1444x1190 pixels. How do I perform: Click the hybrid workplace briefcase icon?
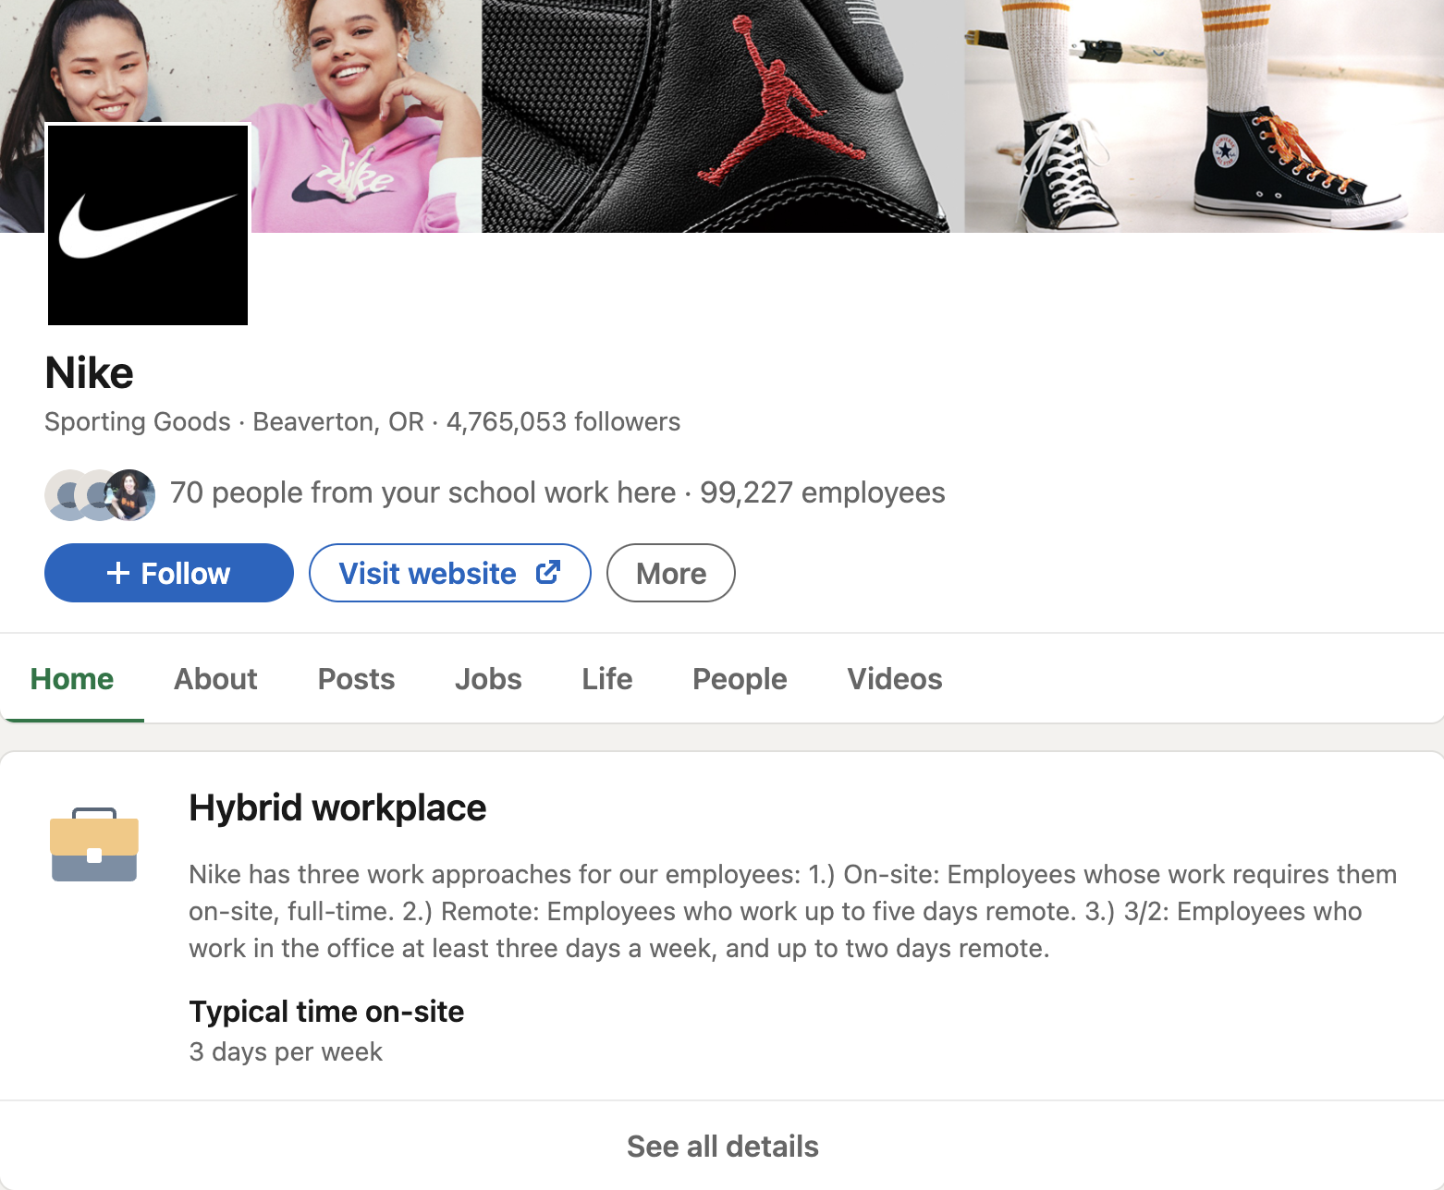(x=94, y=844)
